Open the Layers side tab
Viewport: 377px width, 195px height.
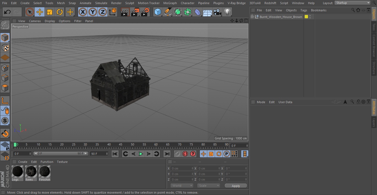pos(374,122)
